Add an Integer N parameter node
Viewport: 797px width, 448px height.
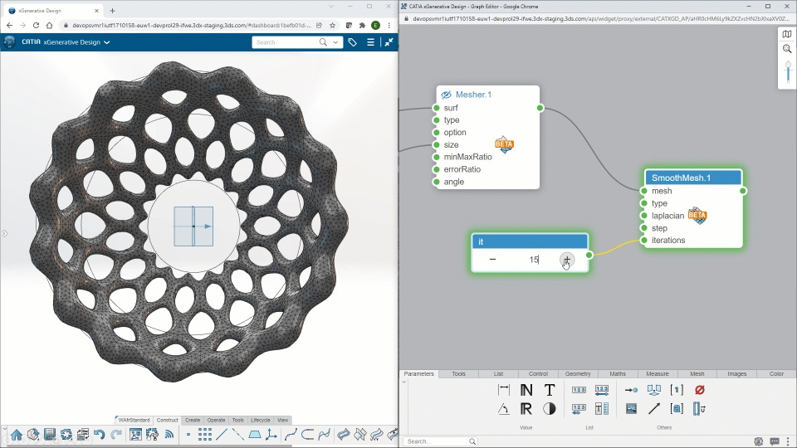tap(526, 390)
